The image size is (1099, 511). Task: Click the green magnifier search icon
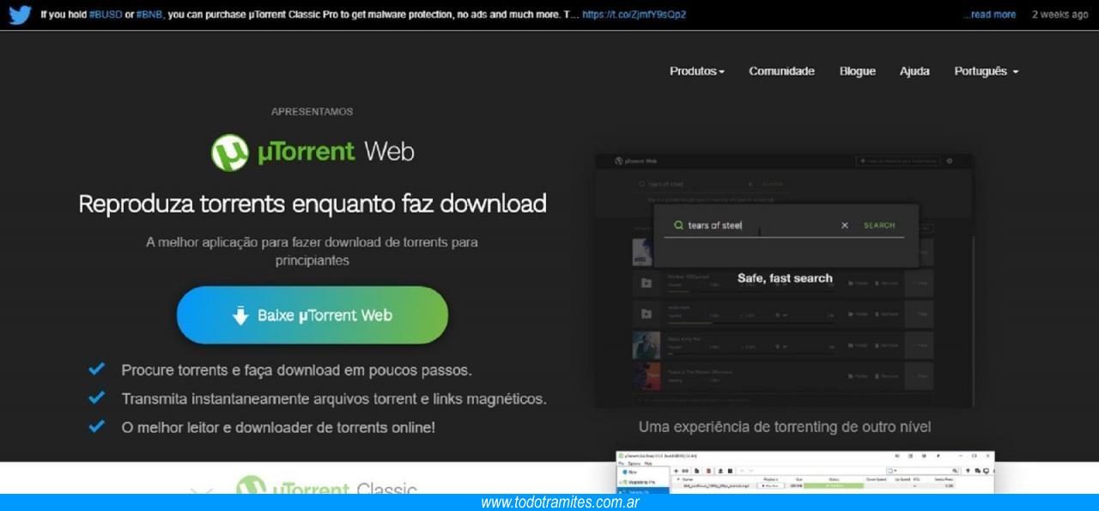coord(678,225)
